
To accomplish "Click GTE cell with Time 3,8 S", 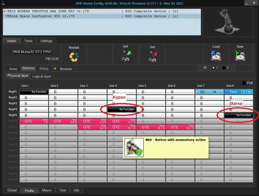I will click(x=63, y=121).
